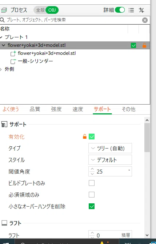Viewport: 156px width, 244px height.
Task: Toggle printable checkbox on flower+yokai object row
Action: point(133,45)
